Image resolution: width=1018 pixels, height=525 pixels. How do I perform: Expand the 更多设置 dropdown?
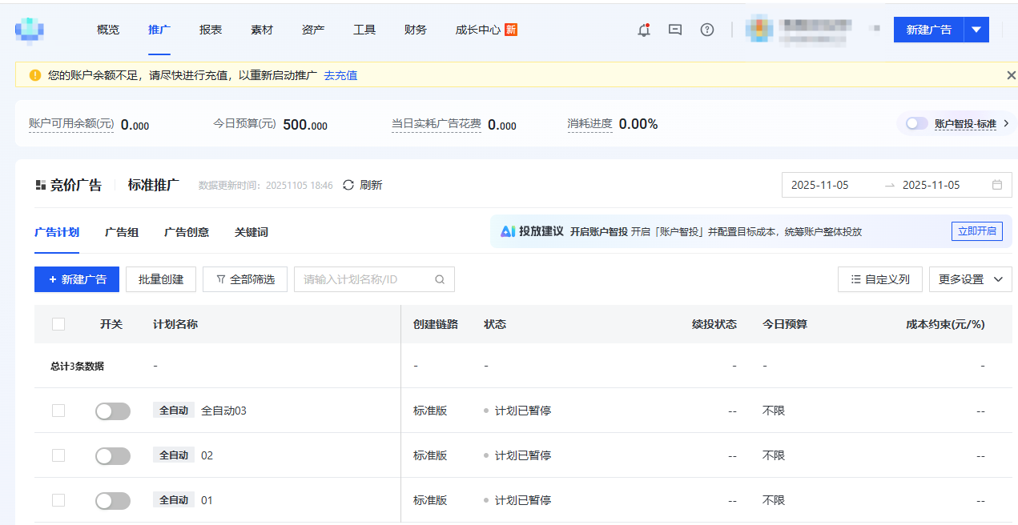(x=970, y=279)
